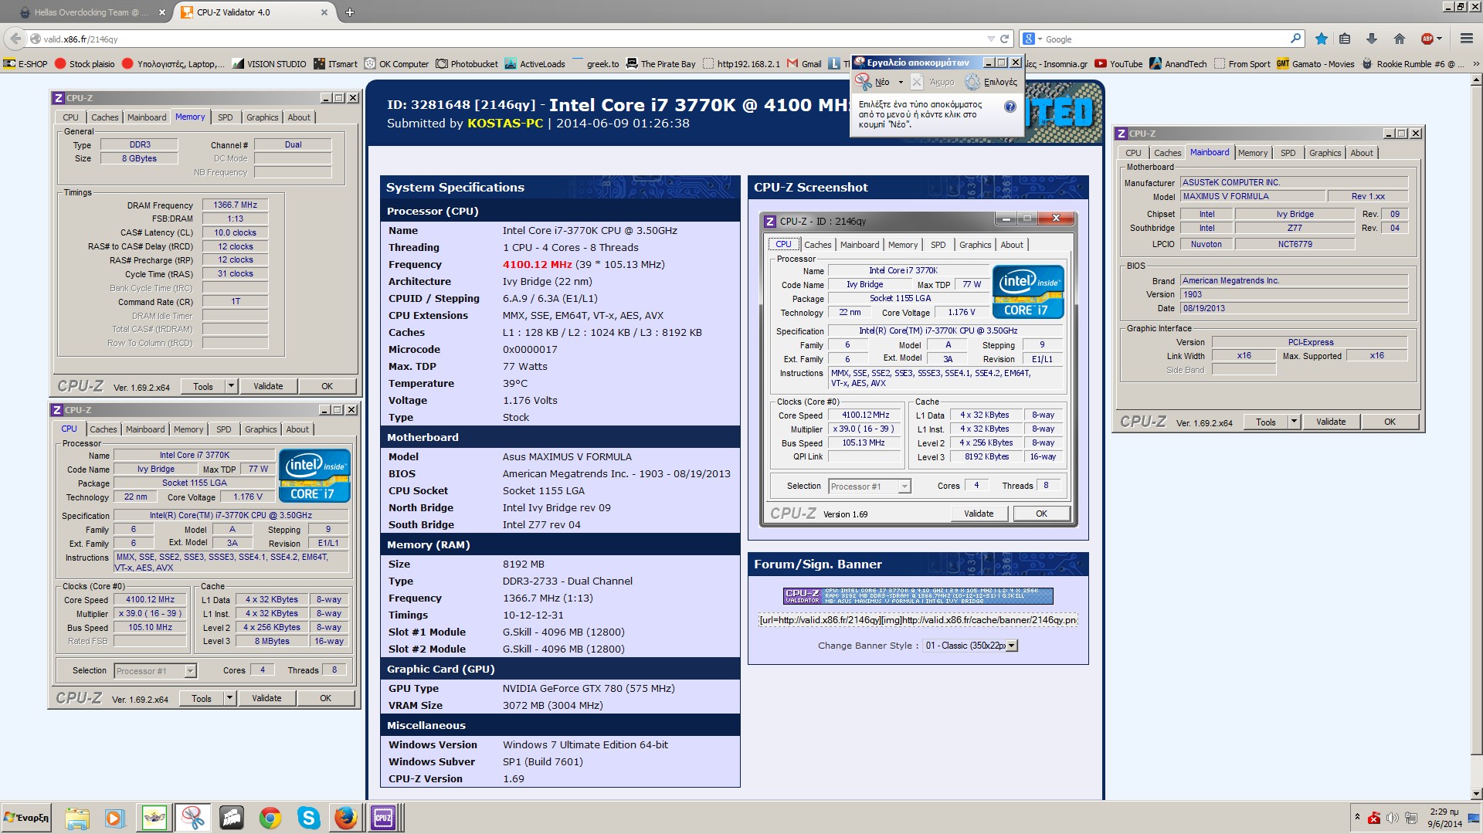Image resolution: width=1483 pixels, height=834 pixels.
Task: Select Graphics tab in Mainboard CPU-Z window
Action: point(1325,153)
